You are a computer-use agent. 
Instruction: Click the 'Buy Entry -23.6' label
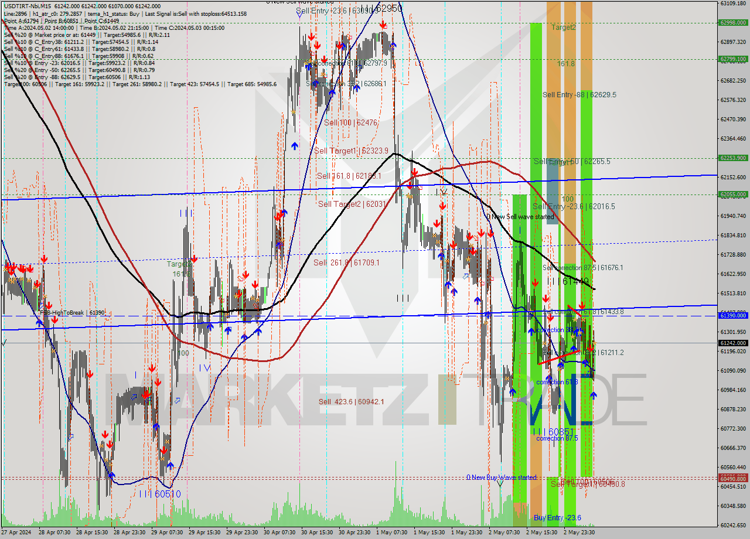point(557,518)
